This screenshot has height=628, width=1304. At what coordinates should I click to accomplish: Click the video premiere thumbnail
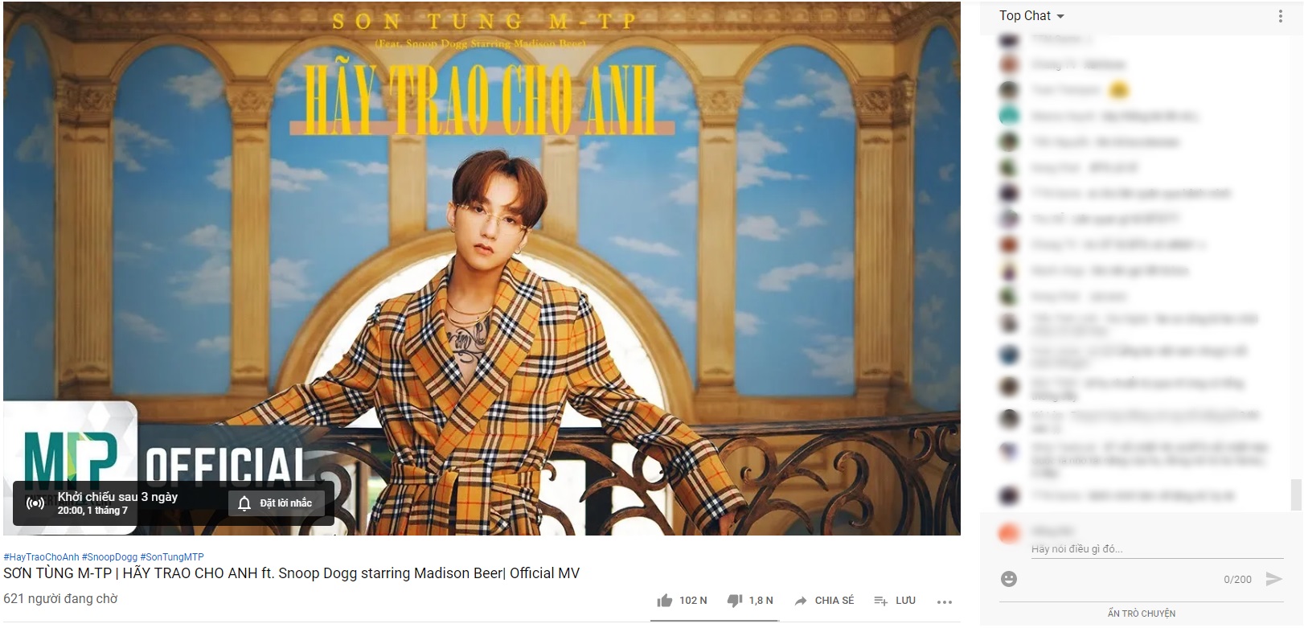point(482,268)
